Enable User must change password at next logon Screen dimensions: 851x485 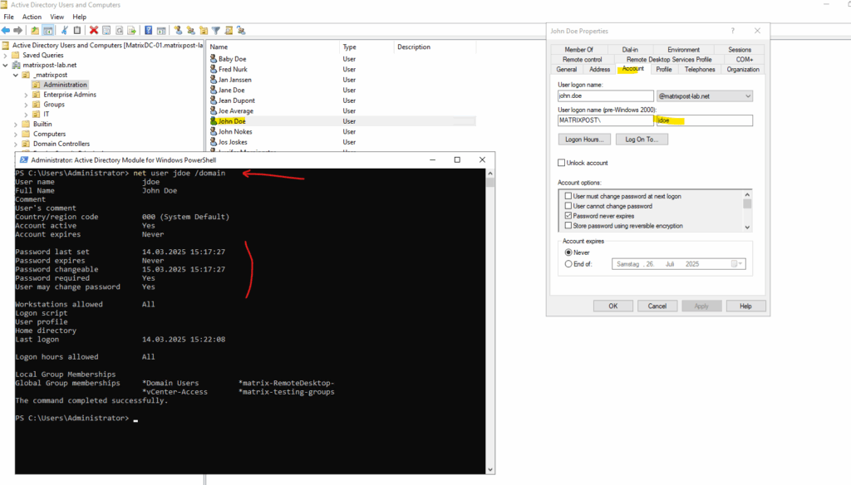568,196
